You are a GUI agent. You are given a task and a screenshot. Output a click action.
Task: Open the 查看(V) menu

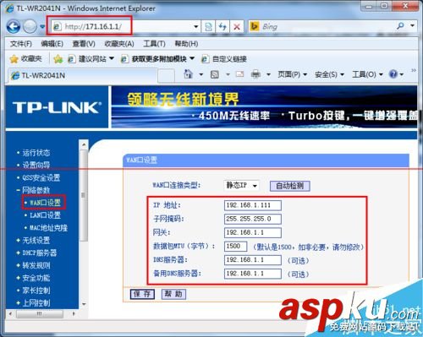click(84, 44)
